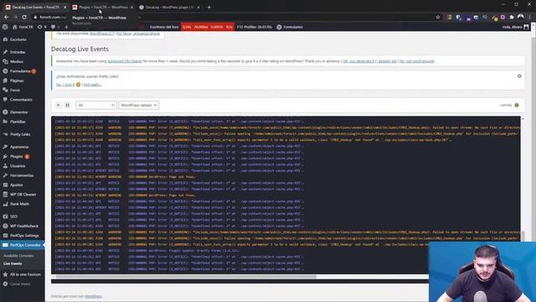Viewport: 536px width, 302px height.
Task: Click the 'I already did' link
Action: pos(387,61)
